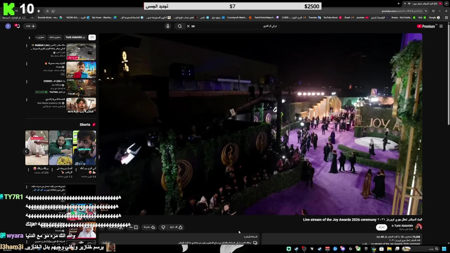The width and height of the screenshot is (450, 253).
Task: Open Windows Start menu
Action: (444, 249)
